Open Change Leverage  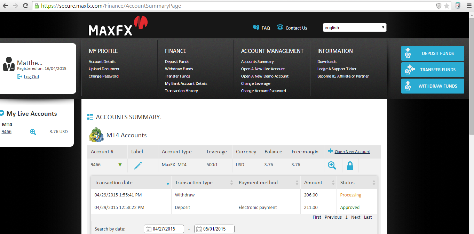point(256,83)
